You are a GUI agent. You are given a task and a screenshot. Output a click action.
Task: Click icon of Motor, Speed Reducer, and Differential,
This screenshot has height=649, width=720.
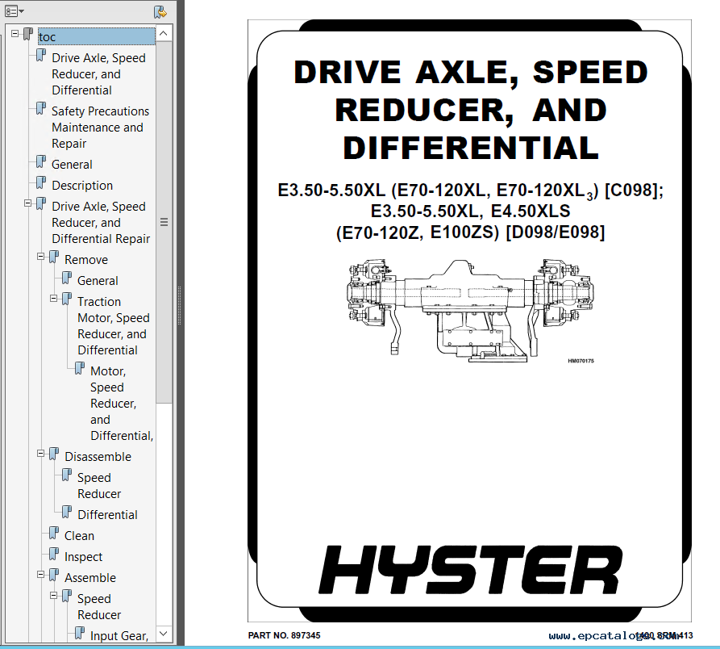pos(80,369)
